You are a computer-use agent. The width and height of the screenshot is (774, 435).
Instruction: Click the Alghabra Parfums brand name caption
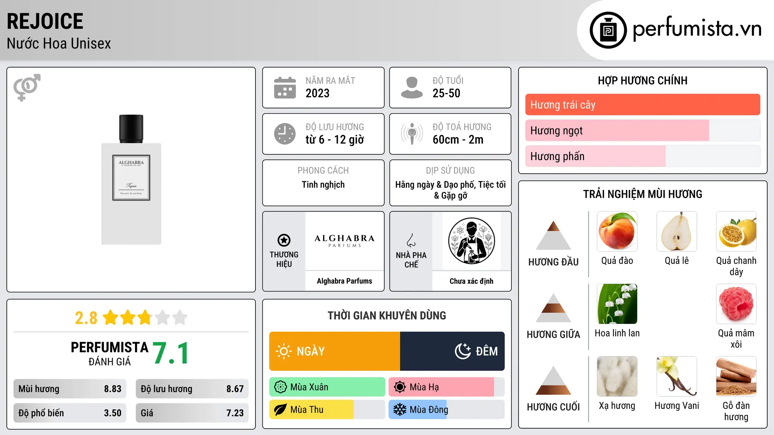click(x=344, y=281)
